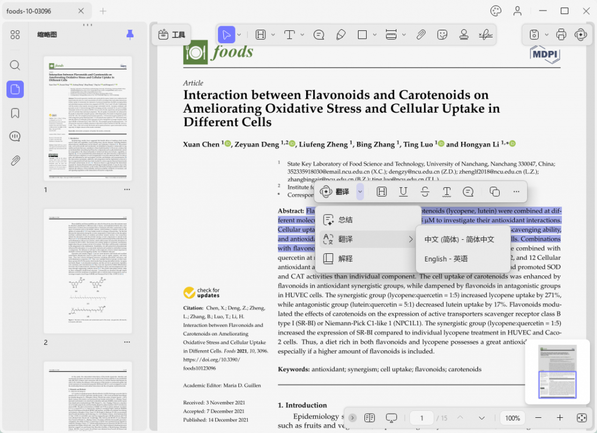This screenshot has width=597, height=433.
Task: Open the AI assistant icon at top right
Action: pos(581,34)
